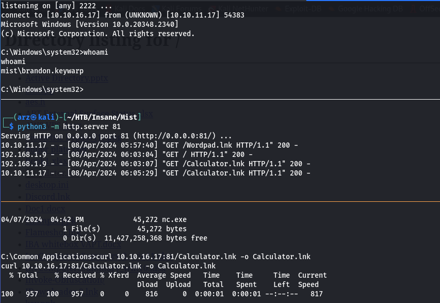
Task: Click the '1 File(s) 45,272 bytes' summary line
Action: point(125,229)
